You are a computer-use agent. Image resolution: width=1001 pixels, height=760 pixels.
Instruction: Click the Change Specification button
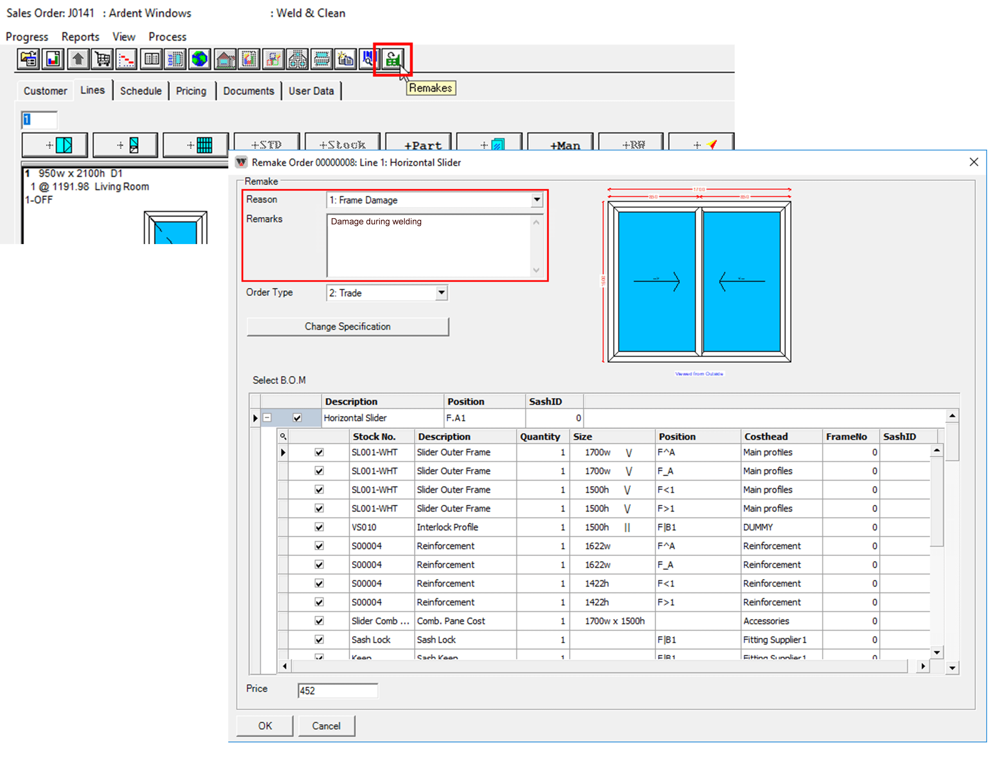pyautogui.click(x=348, y=327)
